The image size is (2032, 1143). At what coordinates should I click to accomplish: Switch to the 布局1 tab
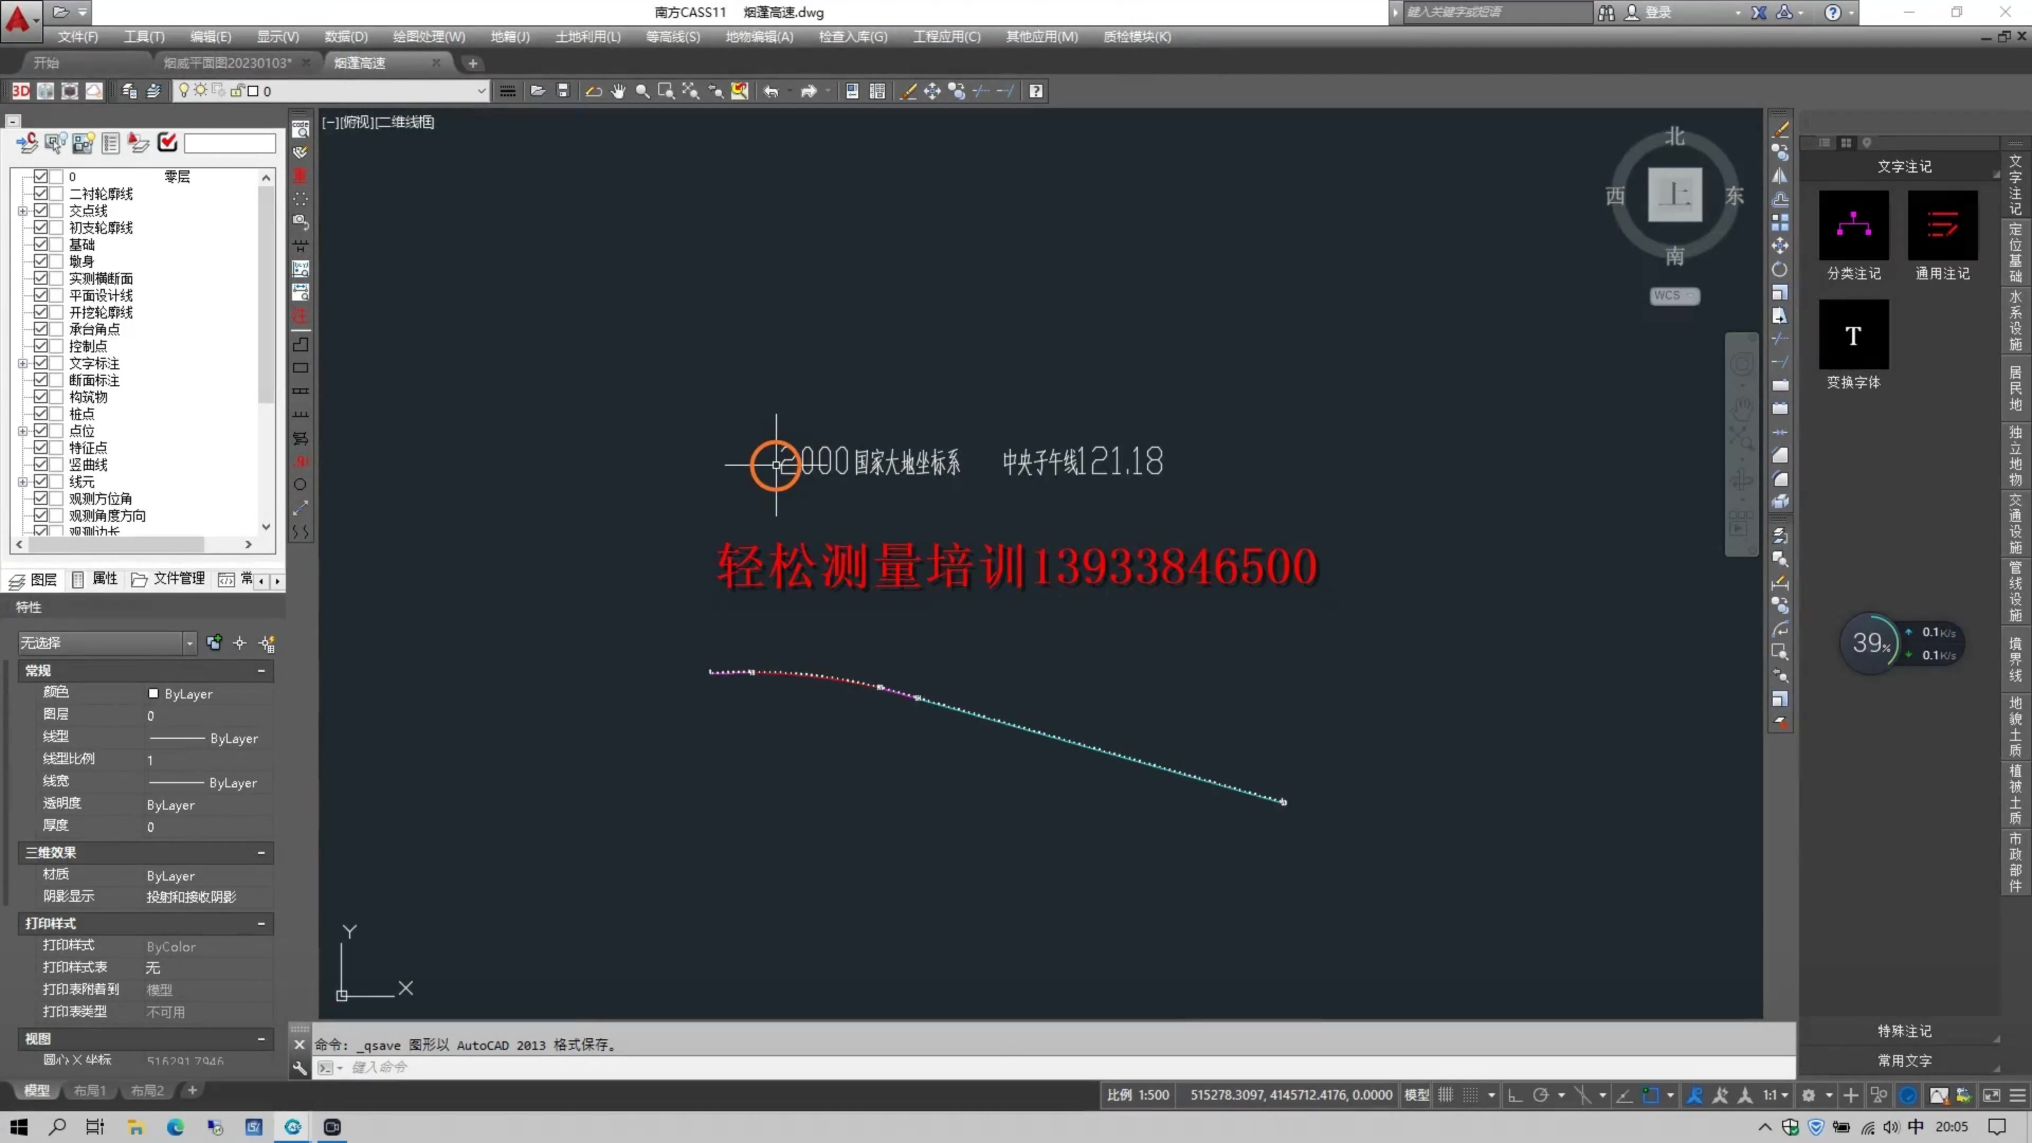pyautogui.click(x=89, y=1090)
